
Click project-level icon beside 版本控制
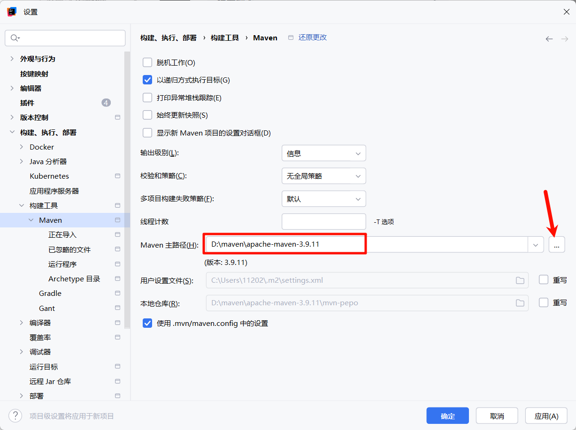point(117,118)
